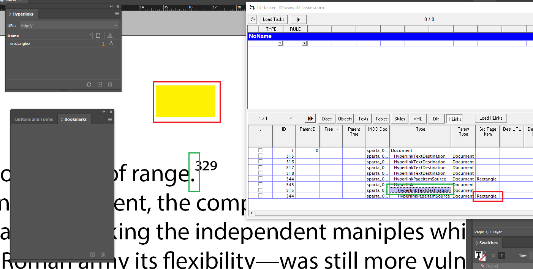Click the warning triangle in Hyperlinks panel
Image resolution: width=533 pixels, height=269 pixels.
click(x=110, y=35)
